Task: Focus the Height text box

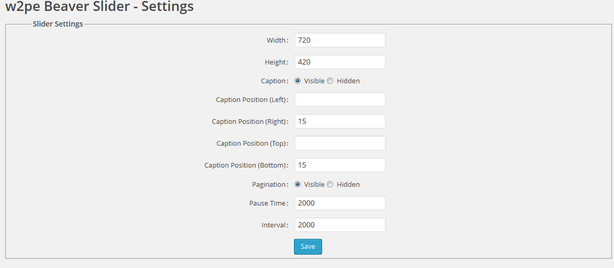Action: [x=340, y=62]
